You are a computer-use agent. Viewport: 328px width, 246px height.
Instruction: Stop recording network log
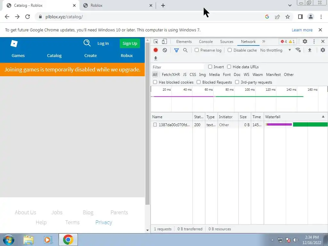tap(156, 50)
